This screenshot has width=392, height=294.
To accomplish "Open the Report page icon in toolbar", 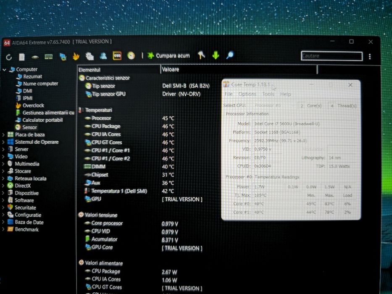I will (22, 57).
